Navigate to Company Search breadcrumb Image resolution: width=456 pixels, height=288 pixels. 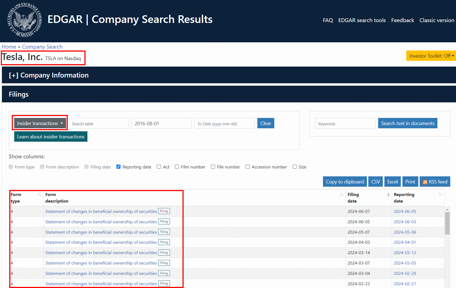pos(42,47)
